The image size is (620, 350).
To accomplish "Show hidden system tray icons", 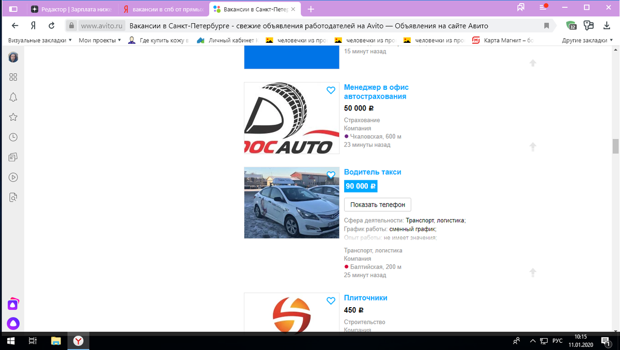I will [533, 341].
